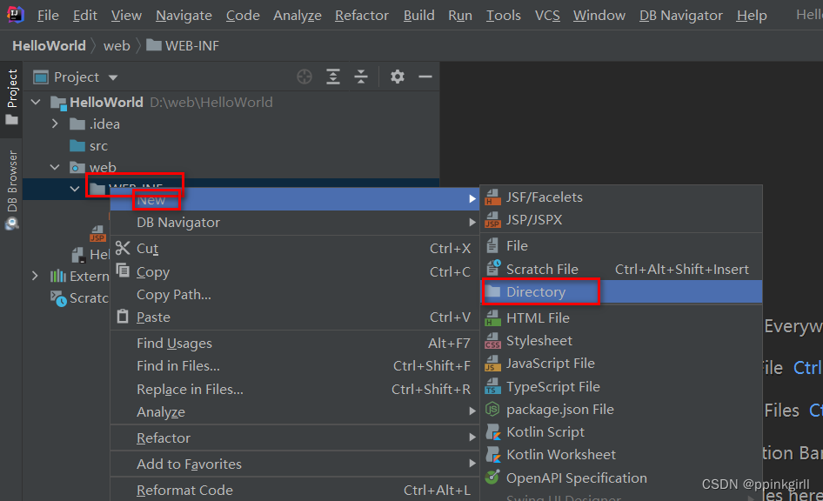This screenshot has height=501, width=823.
Task: Open Add to Favorites submenu
Action: (295, 464)
